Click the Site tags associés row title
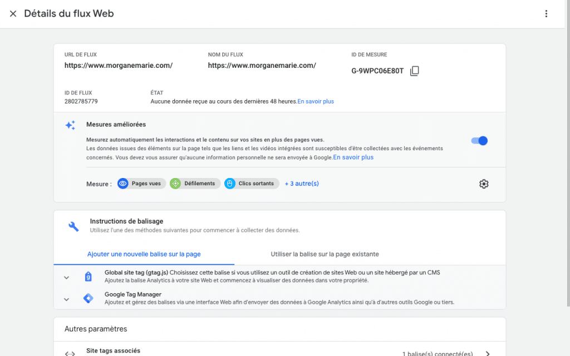Viewport: 570px width, 356px height. [x=113, y=350]
